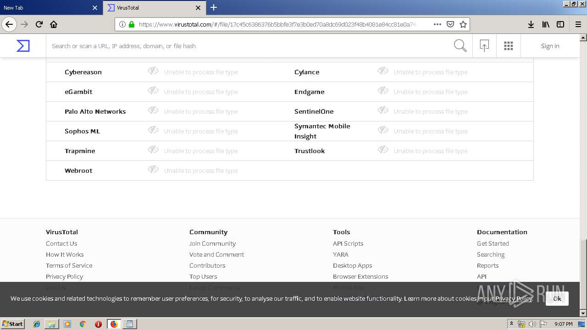Open Get Started documentation link
Screen dimensions: 587x330
(493, 243)
